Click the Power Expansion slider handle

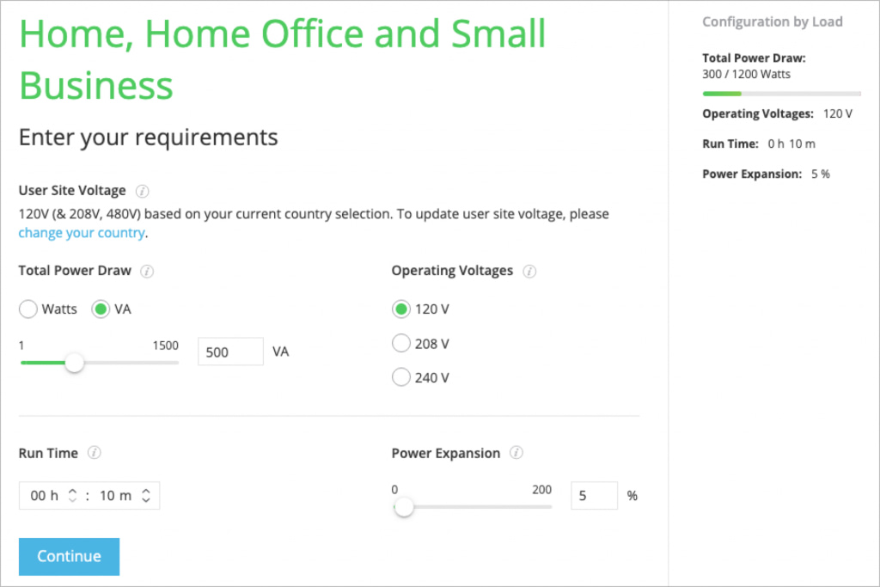(x=404, y=507)
